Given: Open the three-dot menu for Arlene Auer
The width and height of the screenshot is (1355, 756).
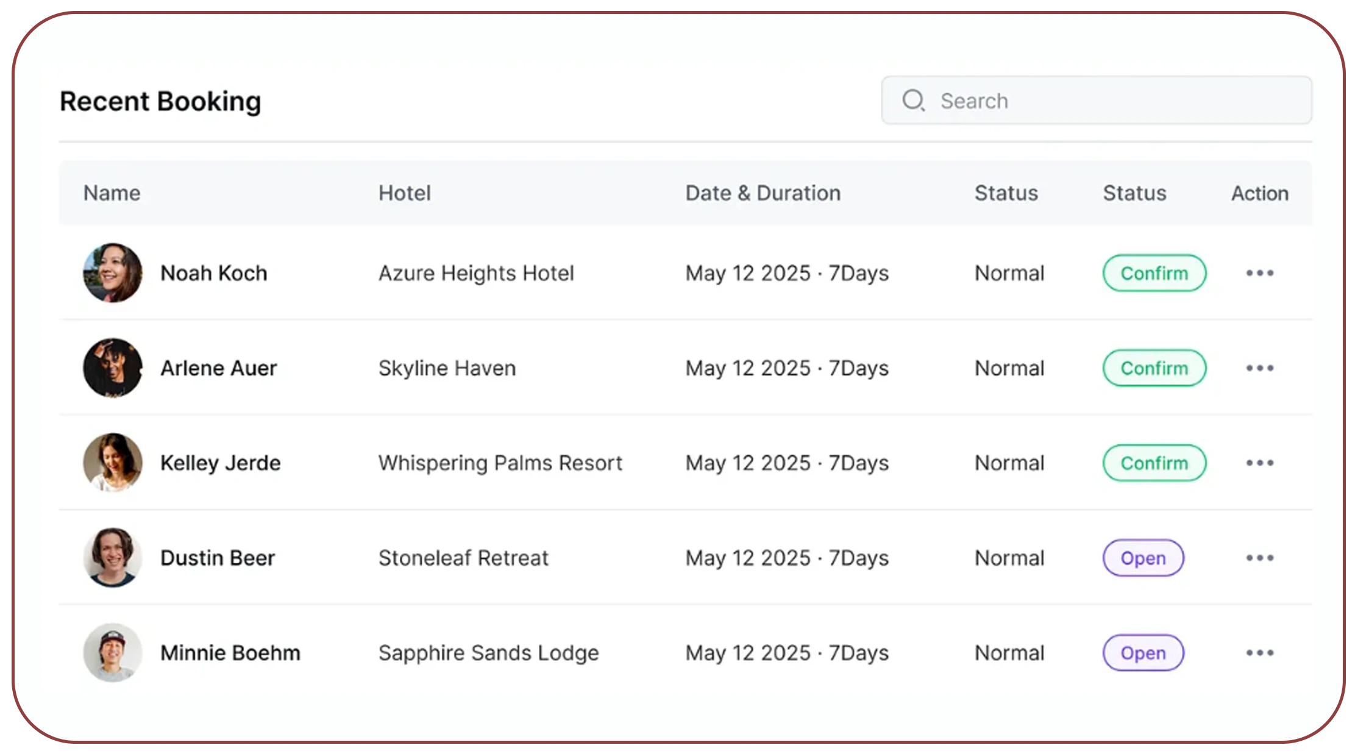Looking at the screenshot, I should tap(1259, 368).
